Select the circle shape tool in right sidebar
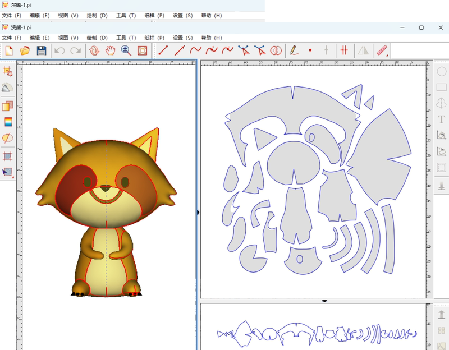 point(442,72)
